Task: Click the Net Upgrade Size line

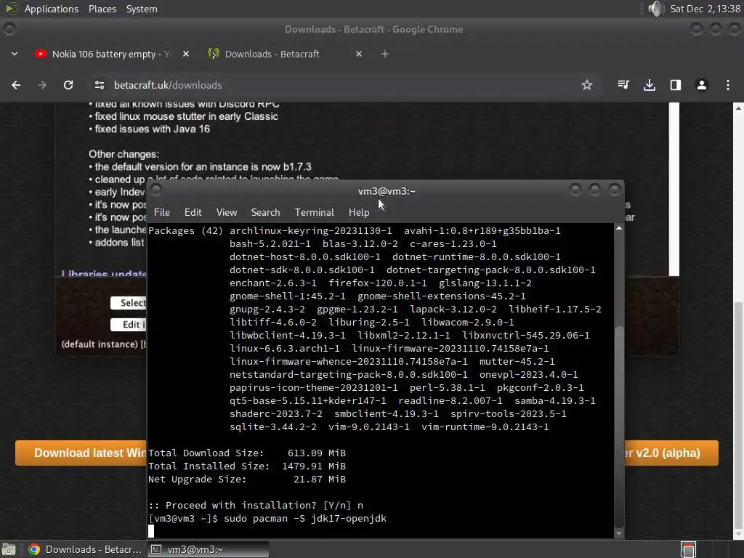Action: point(247,480)
